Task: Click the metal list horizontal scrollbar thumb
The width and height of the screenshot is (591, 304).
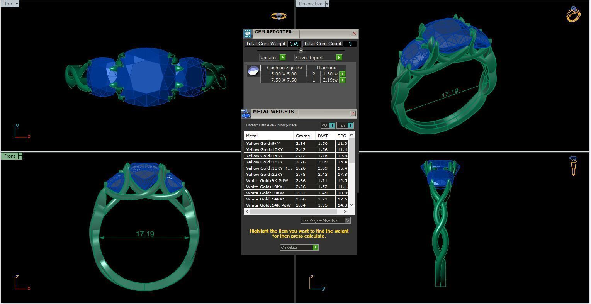Action: pos(294,211)
